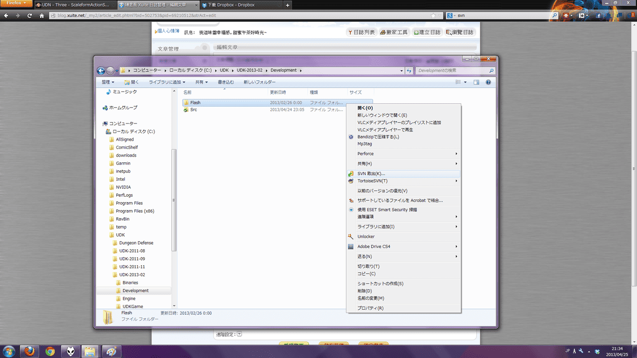This screenshot has height=358, width=637.
Task: Click 日誌列表 button on Xuite page
Action: pyautogui.click(x=362, y=32)
